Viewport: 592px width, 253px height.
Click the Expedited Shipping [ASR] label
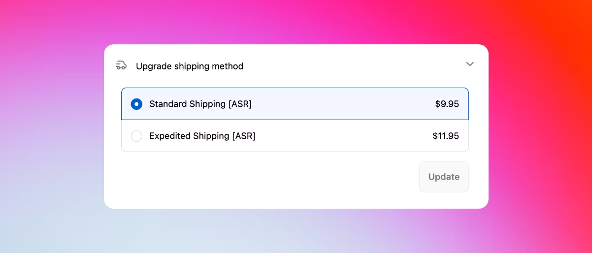click(x=202, y=136)
